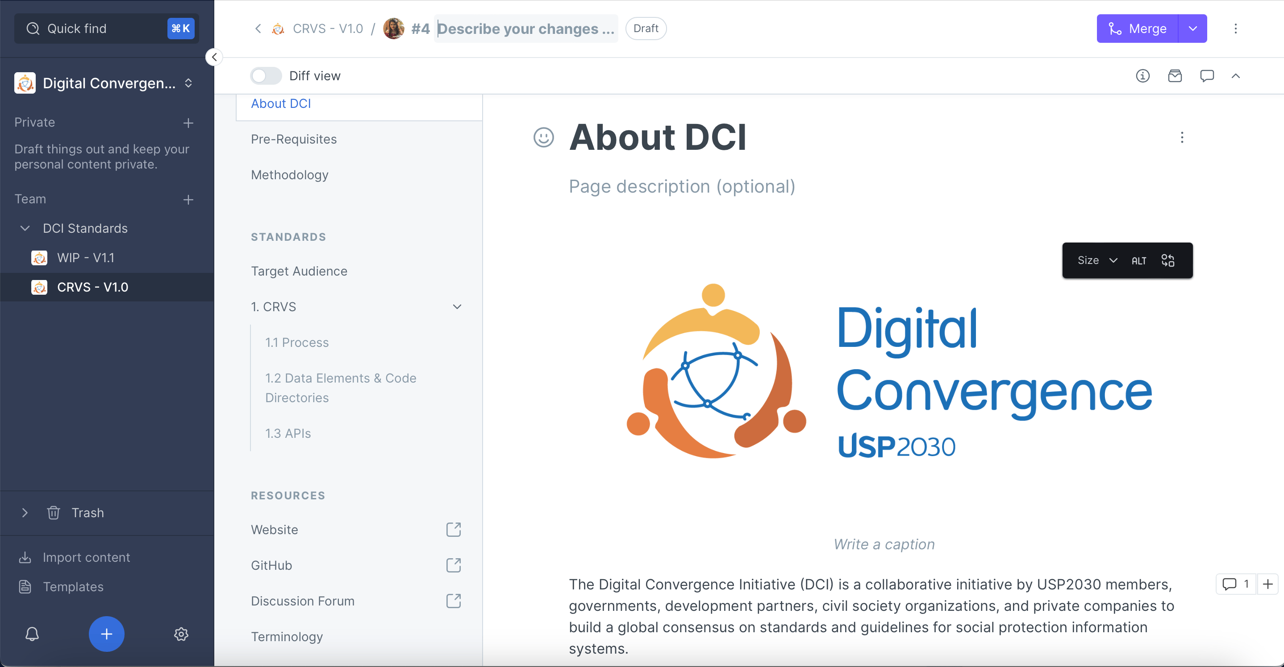Open the Merge options dropdown arrow
Image resolution: width=1284 pixels, height=667 pixels.
pos(1193,29)
